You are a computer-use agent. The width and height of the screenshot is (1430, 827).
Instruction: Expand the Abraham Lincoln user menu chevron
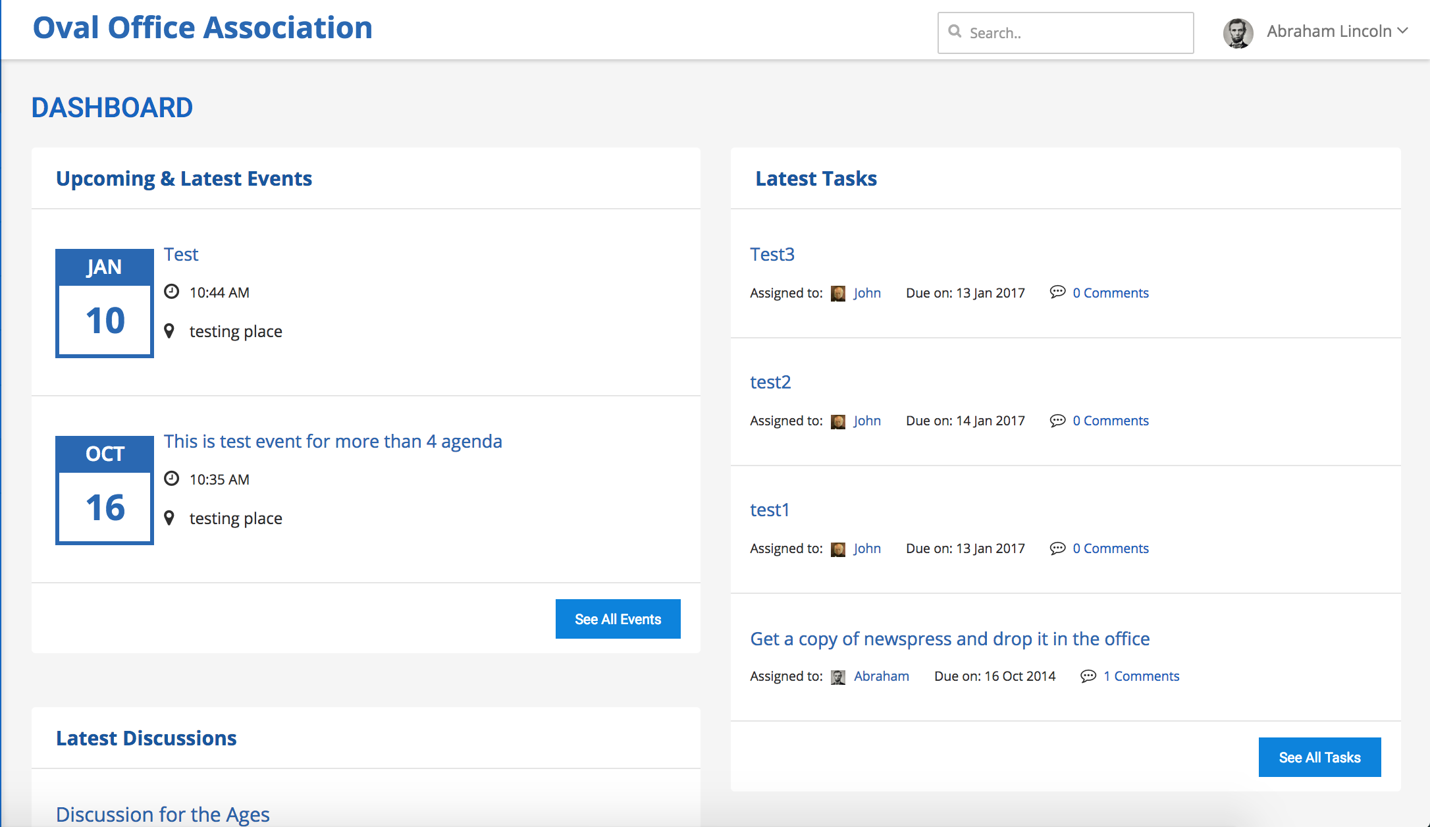(x=1402, y=30)
